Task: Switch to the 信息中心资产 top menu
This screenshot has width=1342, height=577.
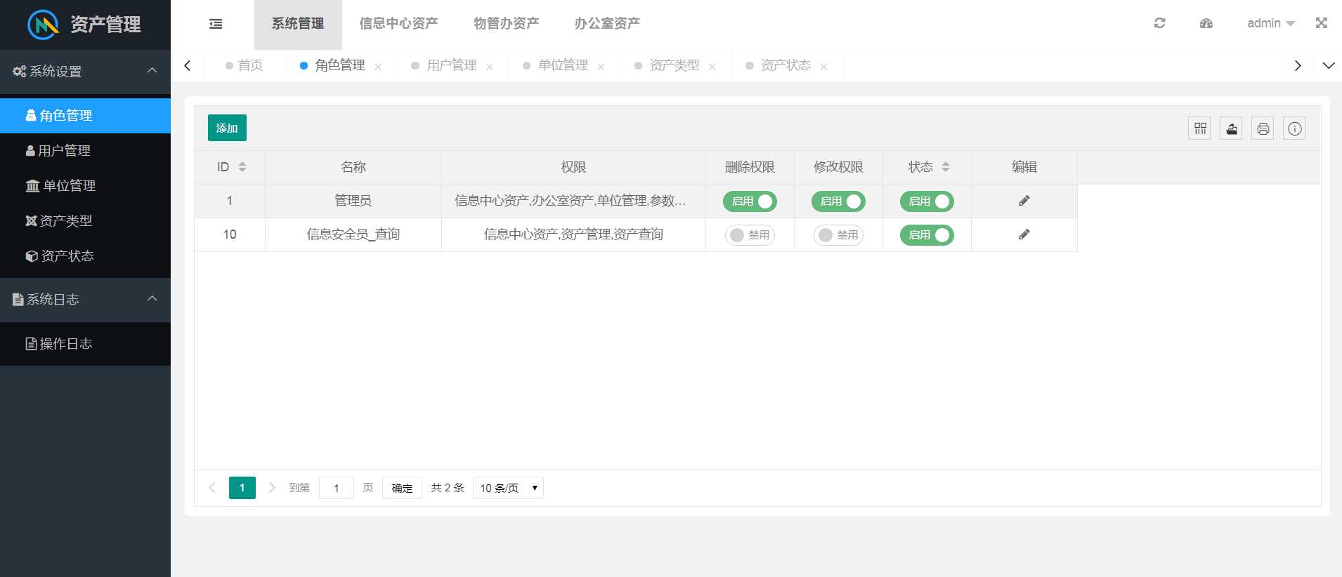Action: click(398, 24)
